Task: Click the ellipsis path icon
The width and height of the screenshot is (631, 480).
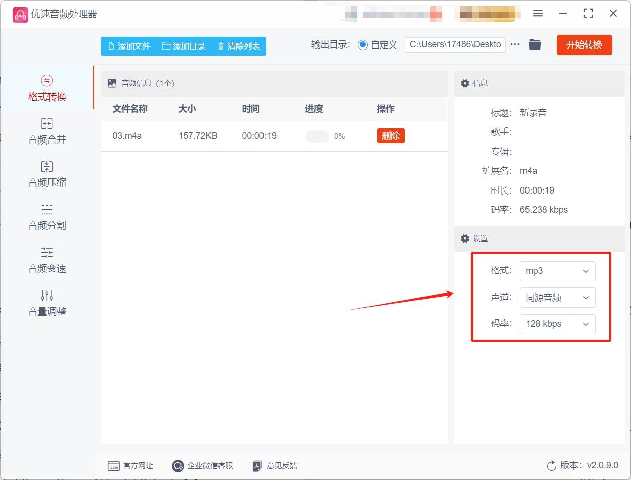Action: click(515, 44)
